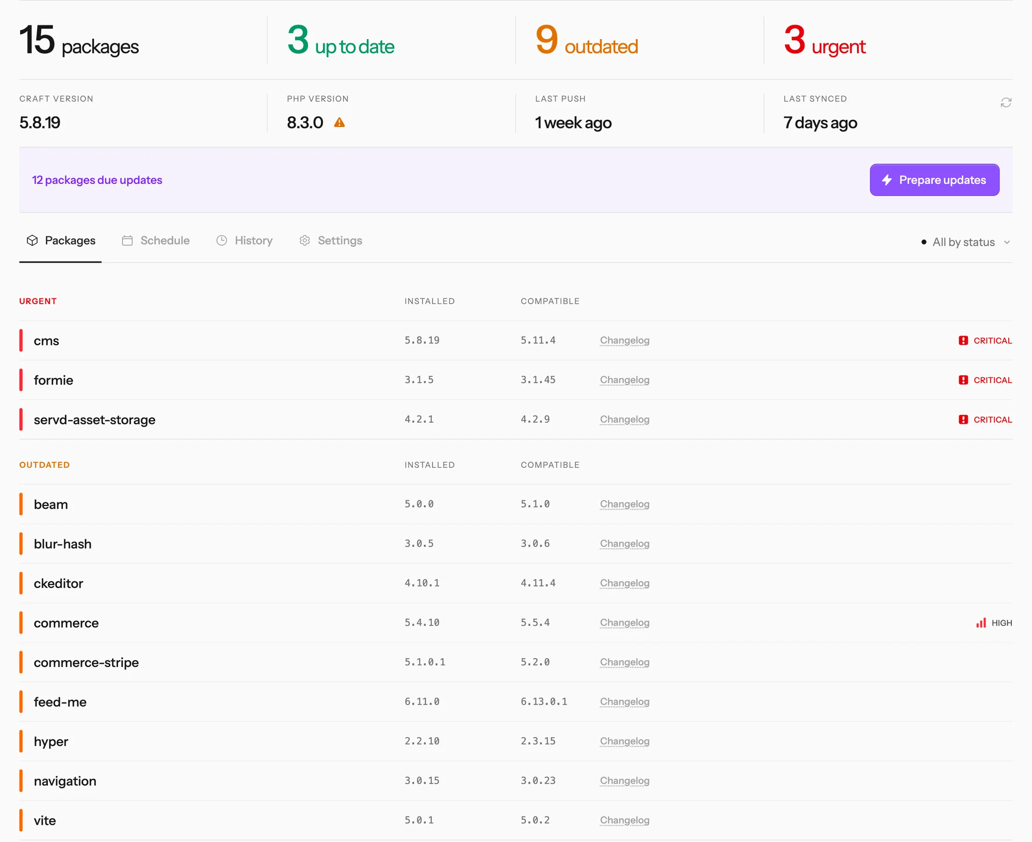Click the 3 up to date summary
This screenshot has width=1032, height=842.
[x=341, y=40]
